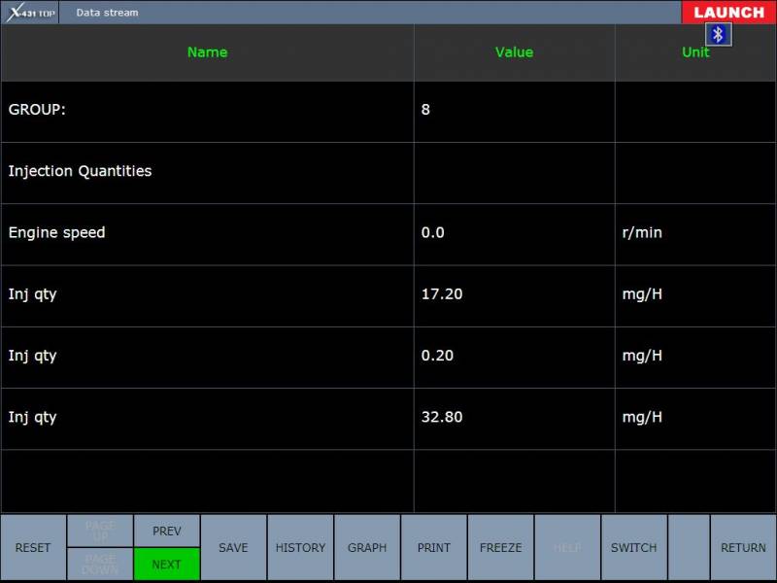777x583 pixels.
Task: Go to the previous group with PREV
Action: [167, 531]
